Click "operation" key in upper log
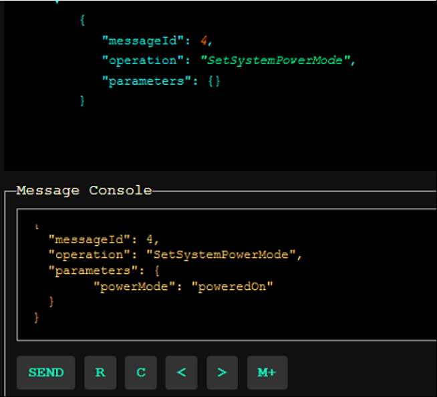437x397 pixels. coord(143,61)
